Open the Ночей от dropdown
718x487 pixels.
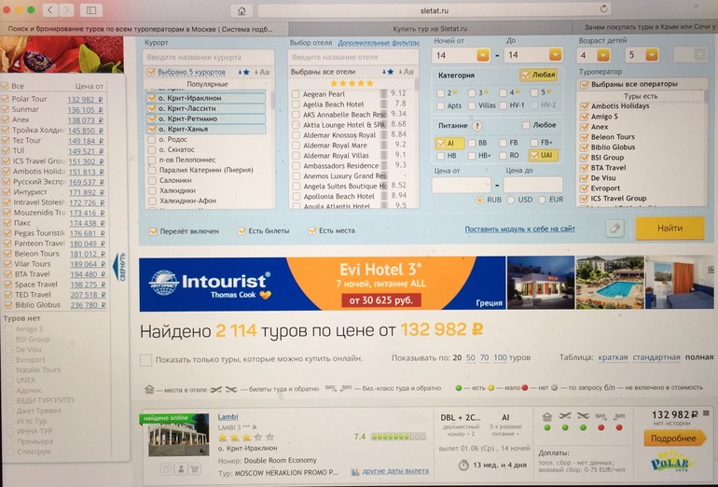[483, 55]
